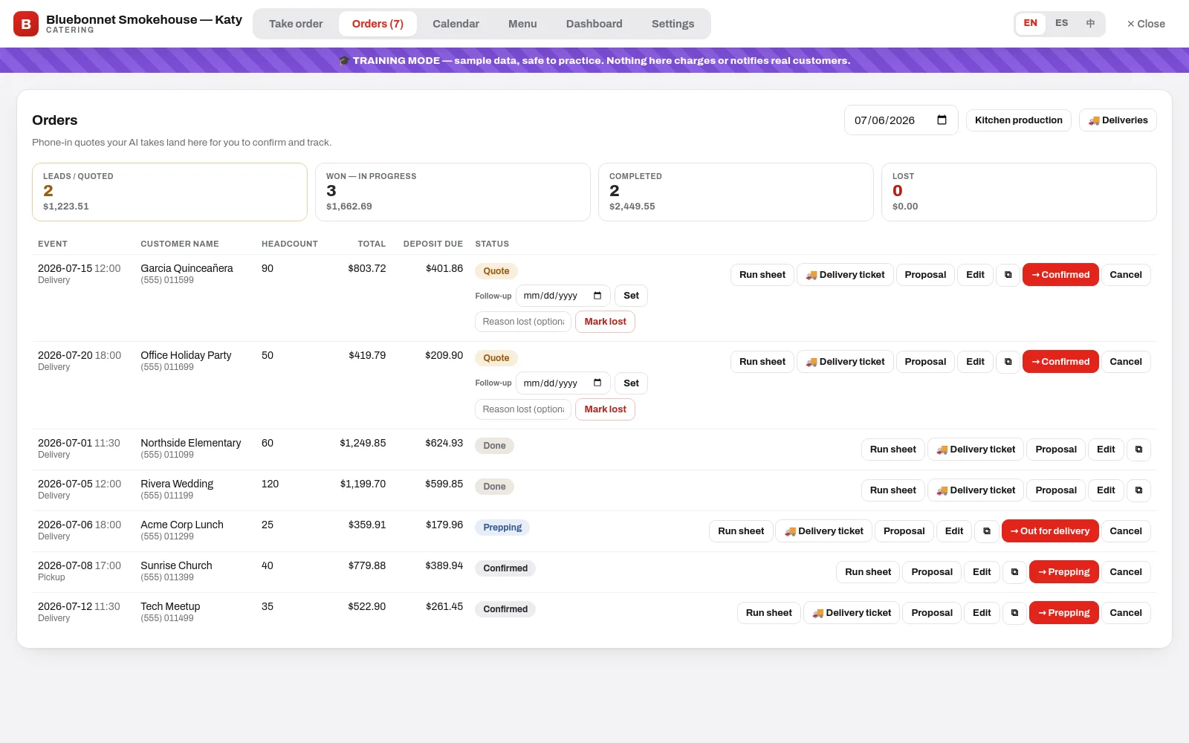Cancel the Acme Corp Lunch order

[1126, 531]
